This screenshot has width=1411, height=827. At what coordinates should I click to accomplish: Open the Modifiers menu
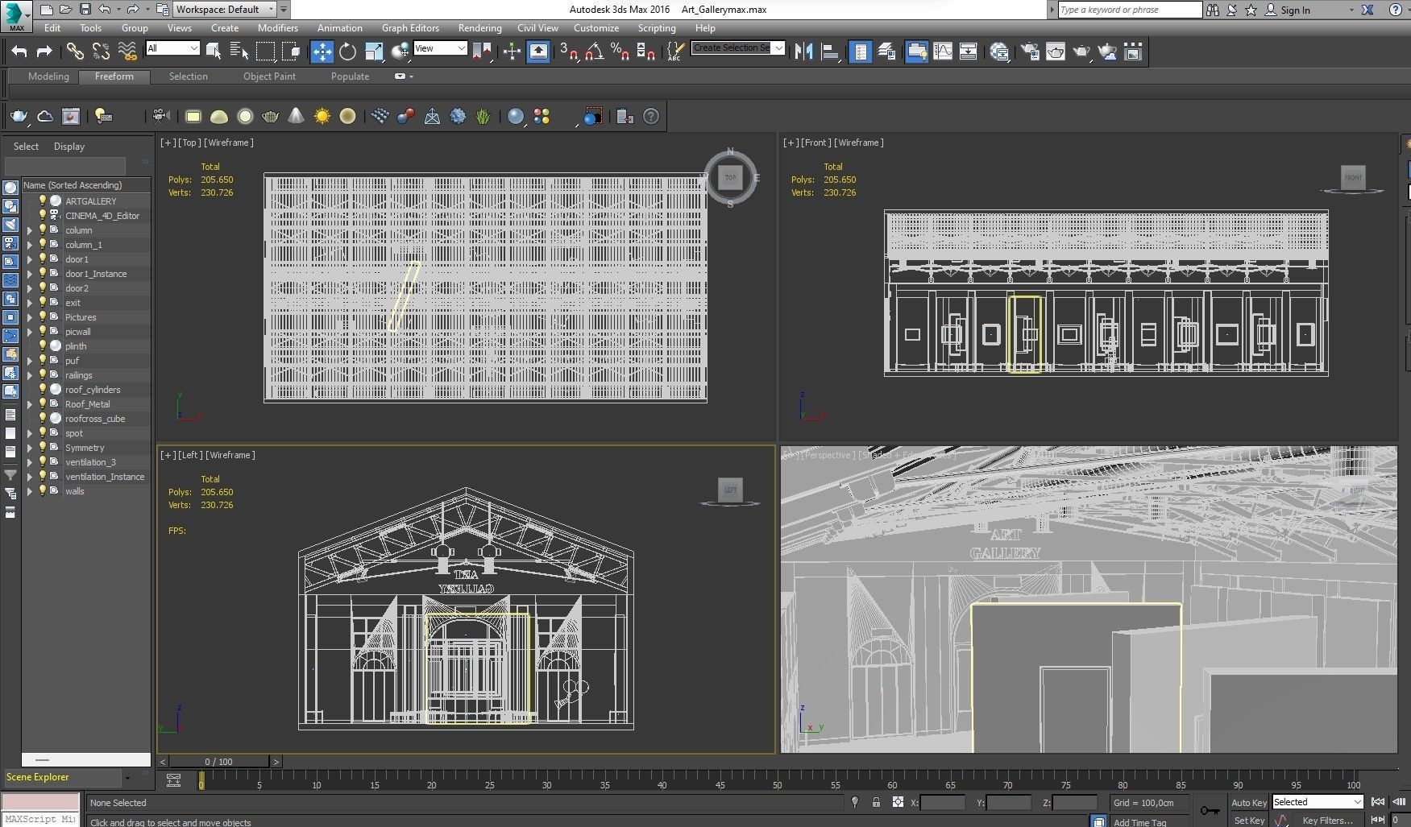[x=277, y=28]
